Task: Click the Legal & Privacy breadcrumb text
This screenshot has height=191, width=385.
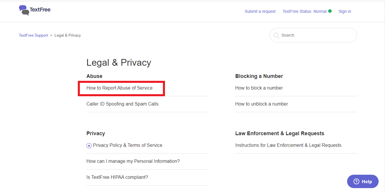Action: (x=68, y=35)
